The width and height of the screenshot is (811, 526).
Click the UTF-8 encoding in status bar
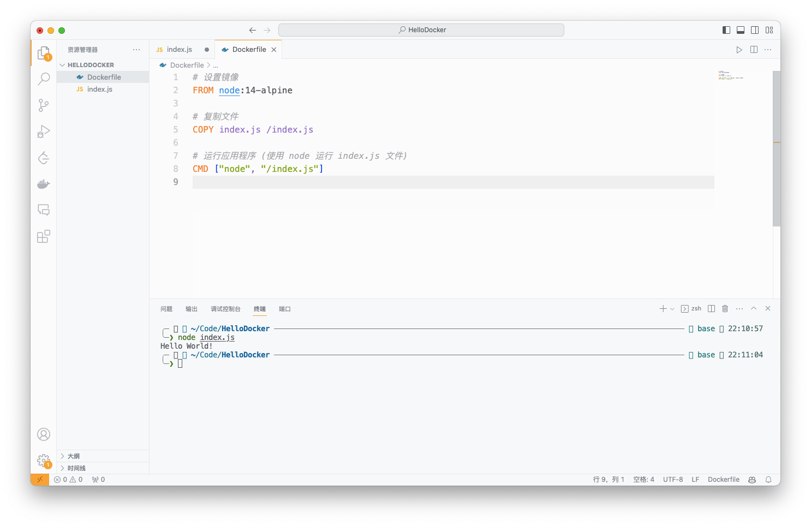(672, 480)
